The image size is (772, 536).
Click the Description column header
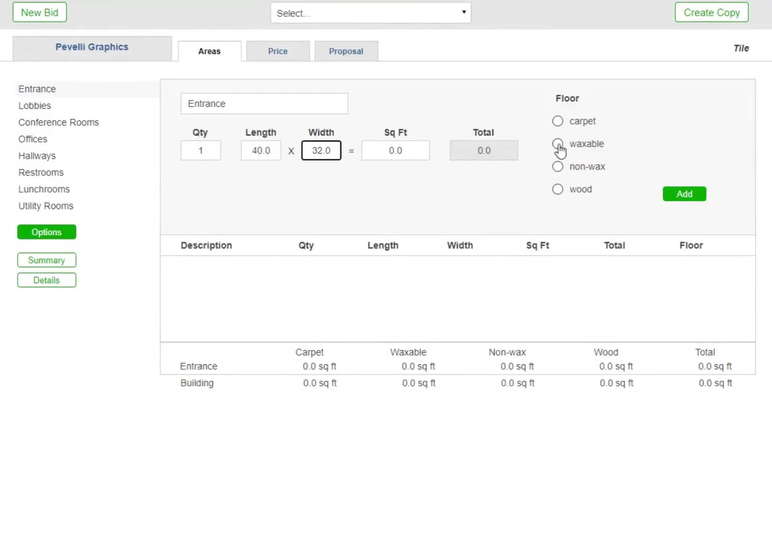pos(207,245)
